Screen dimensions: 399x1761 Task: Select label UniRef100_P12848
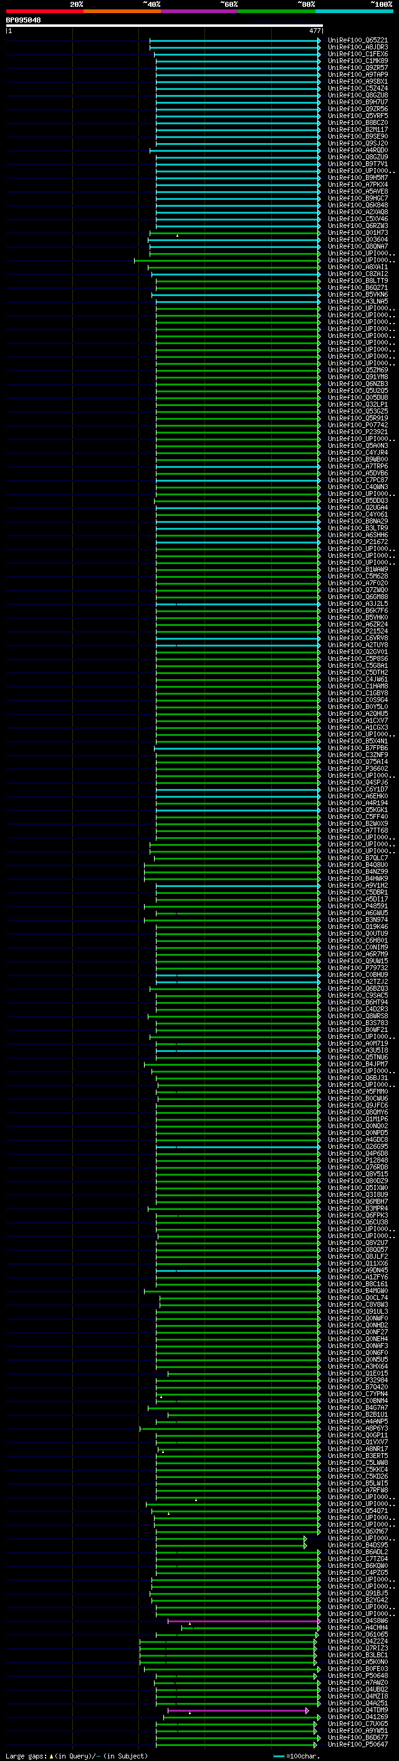(357, 1160)
